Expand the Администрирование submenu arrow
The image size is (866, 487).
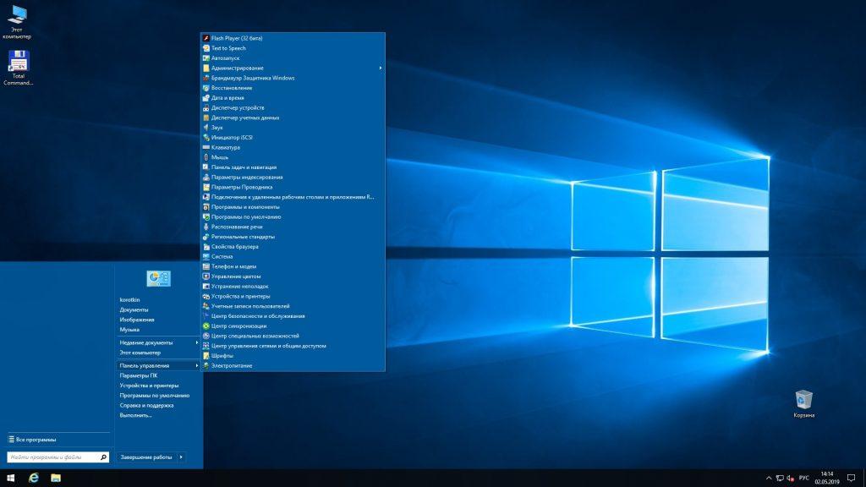tap(380, 68)
